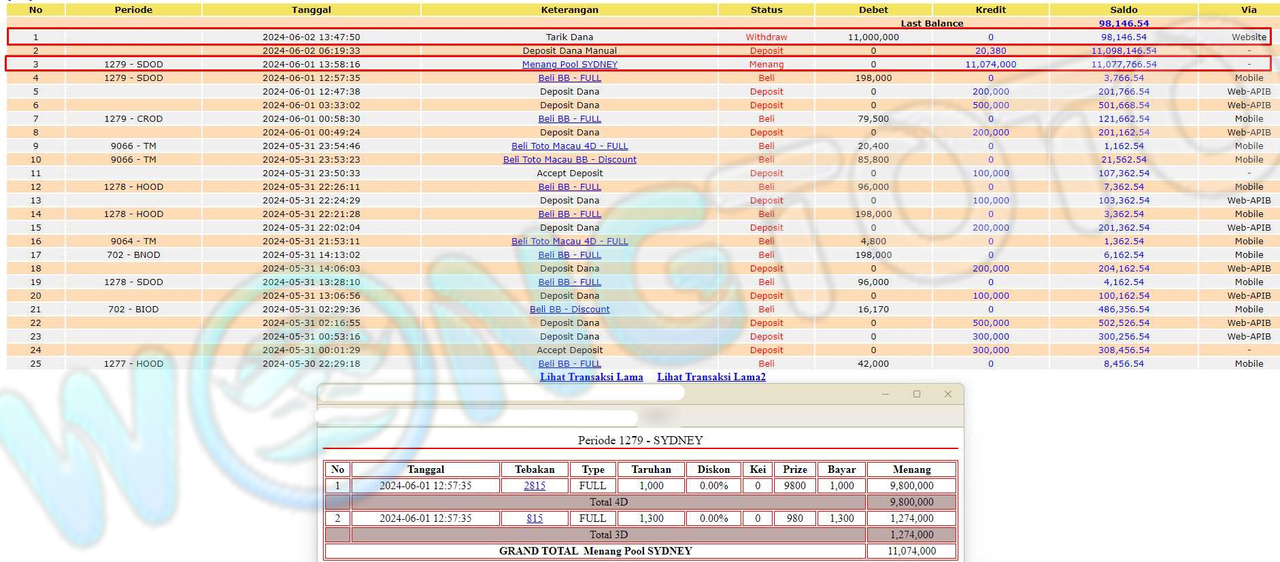
Task: Click the popup window address bar
Action: [476, 416]
